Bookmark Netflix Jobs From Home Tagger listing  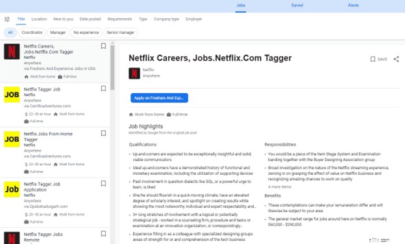pos(103,133)
